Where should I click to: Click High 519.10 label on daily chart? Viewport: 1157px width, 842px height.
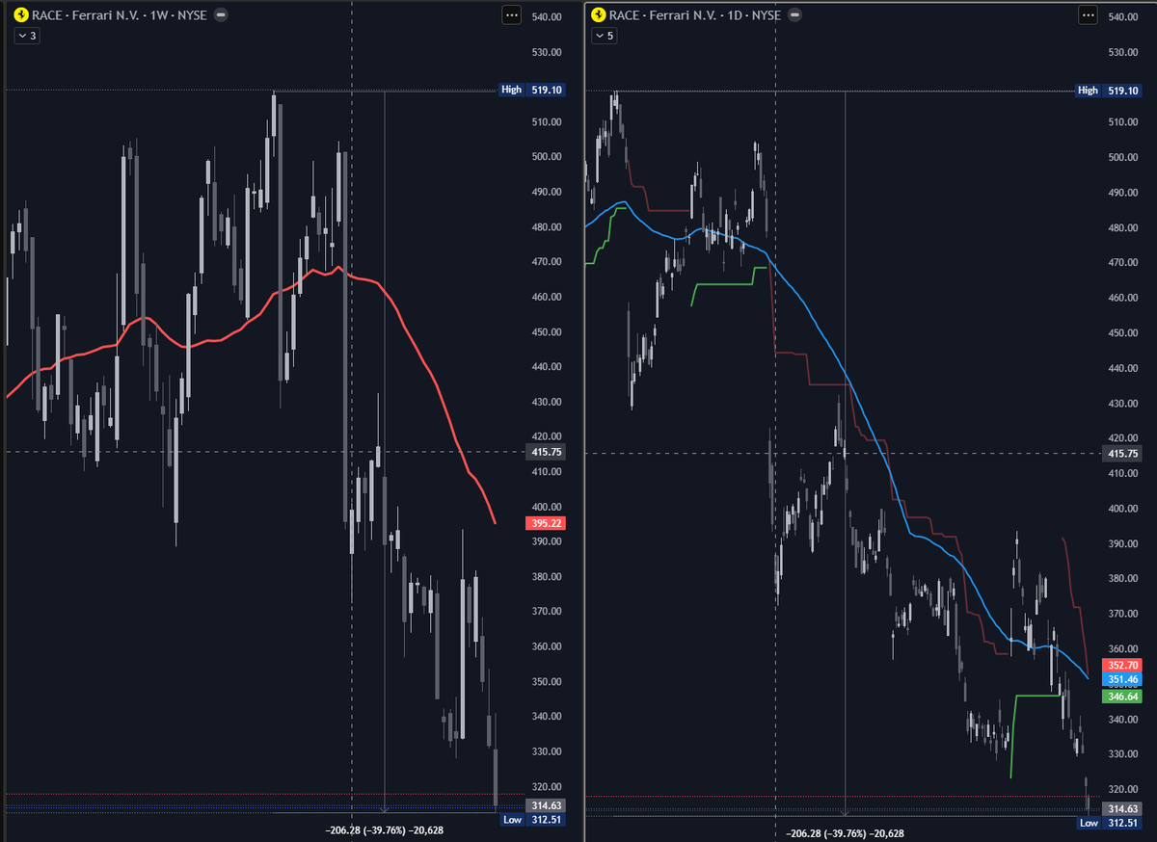1109,91
